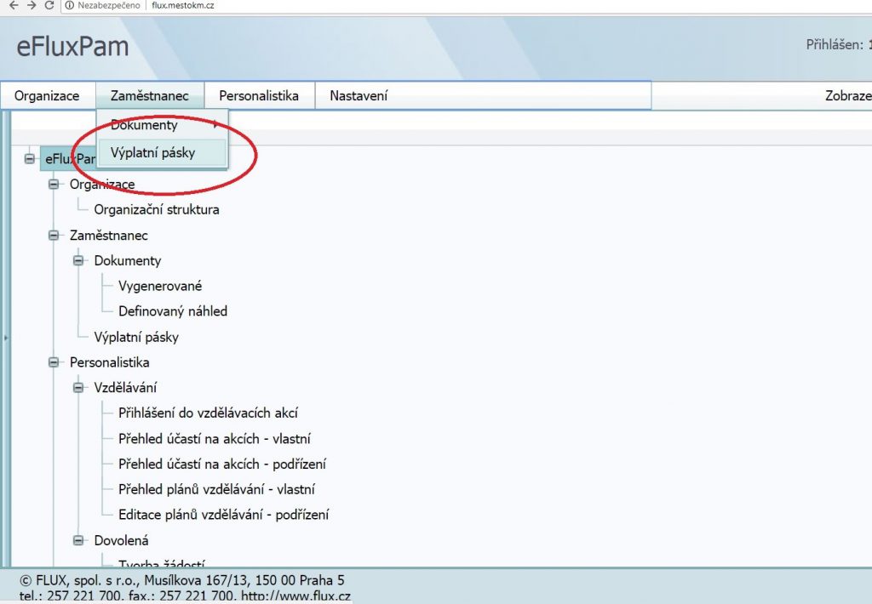The height and width of the screenshot is (604, 872).
Task: Select Vygenerované in the tree
Action: (160, 286)
